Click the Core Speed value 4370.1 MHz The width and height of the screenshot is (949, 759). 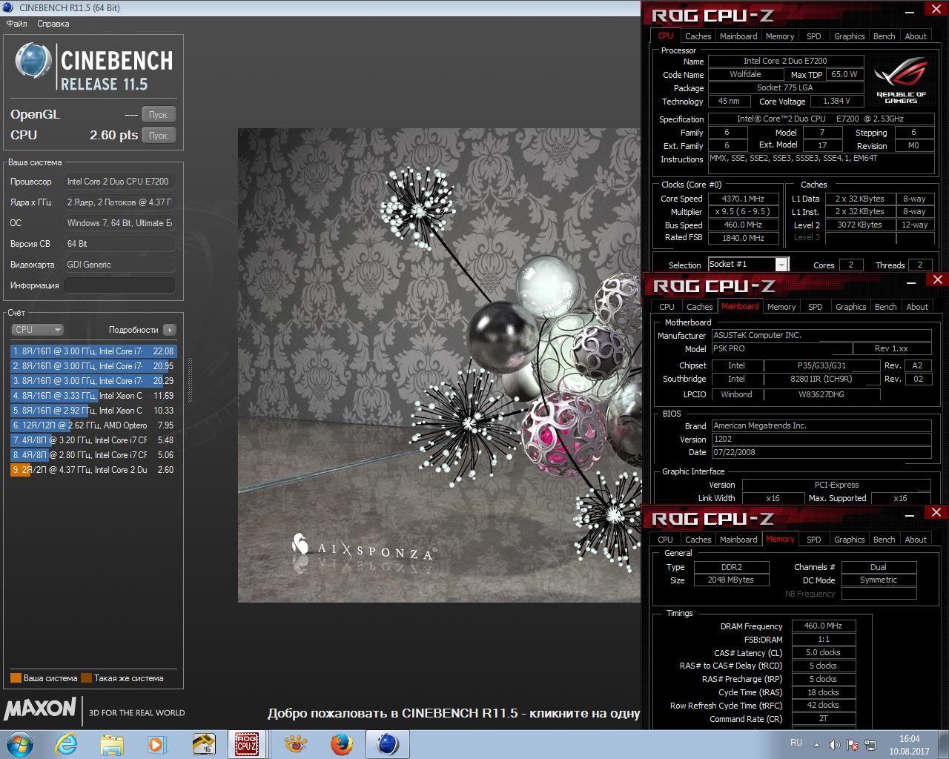click(743, 199)
